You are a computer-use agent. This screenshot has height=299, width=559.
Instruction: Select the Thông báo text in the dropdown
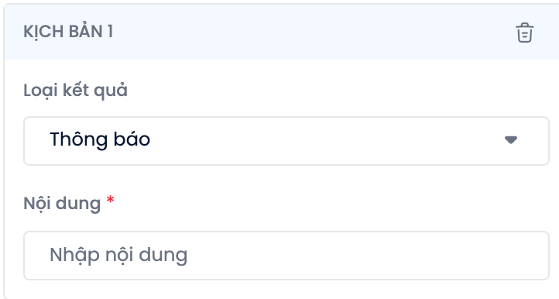tap(100, 139)
